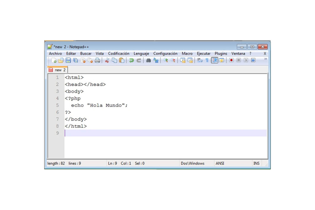Click the Cut scissors icon
This screenshot has width=315, height=210.
(107, 60)
